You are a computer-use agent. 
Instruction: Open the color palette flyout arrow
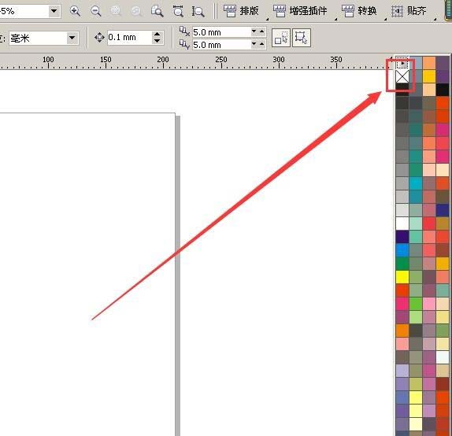tap(402, 63)
